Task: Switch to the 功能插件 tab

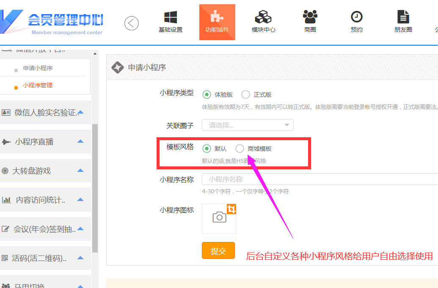Action: (217, 22)
